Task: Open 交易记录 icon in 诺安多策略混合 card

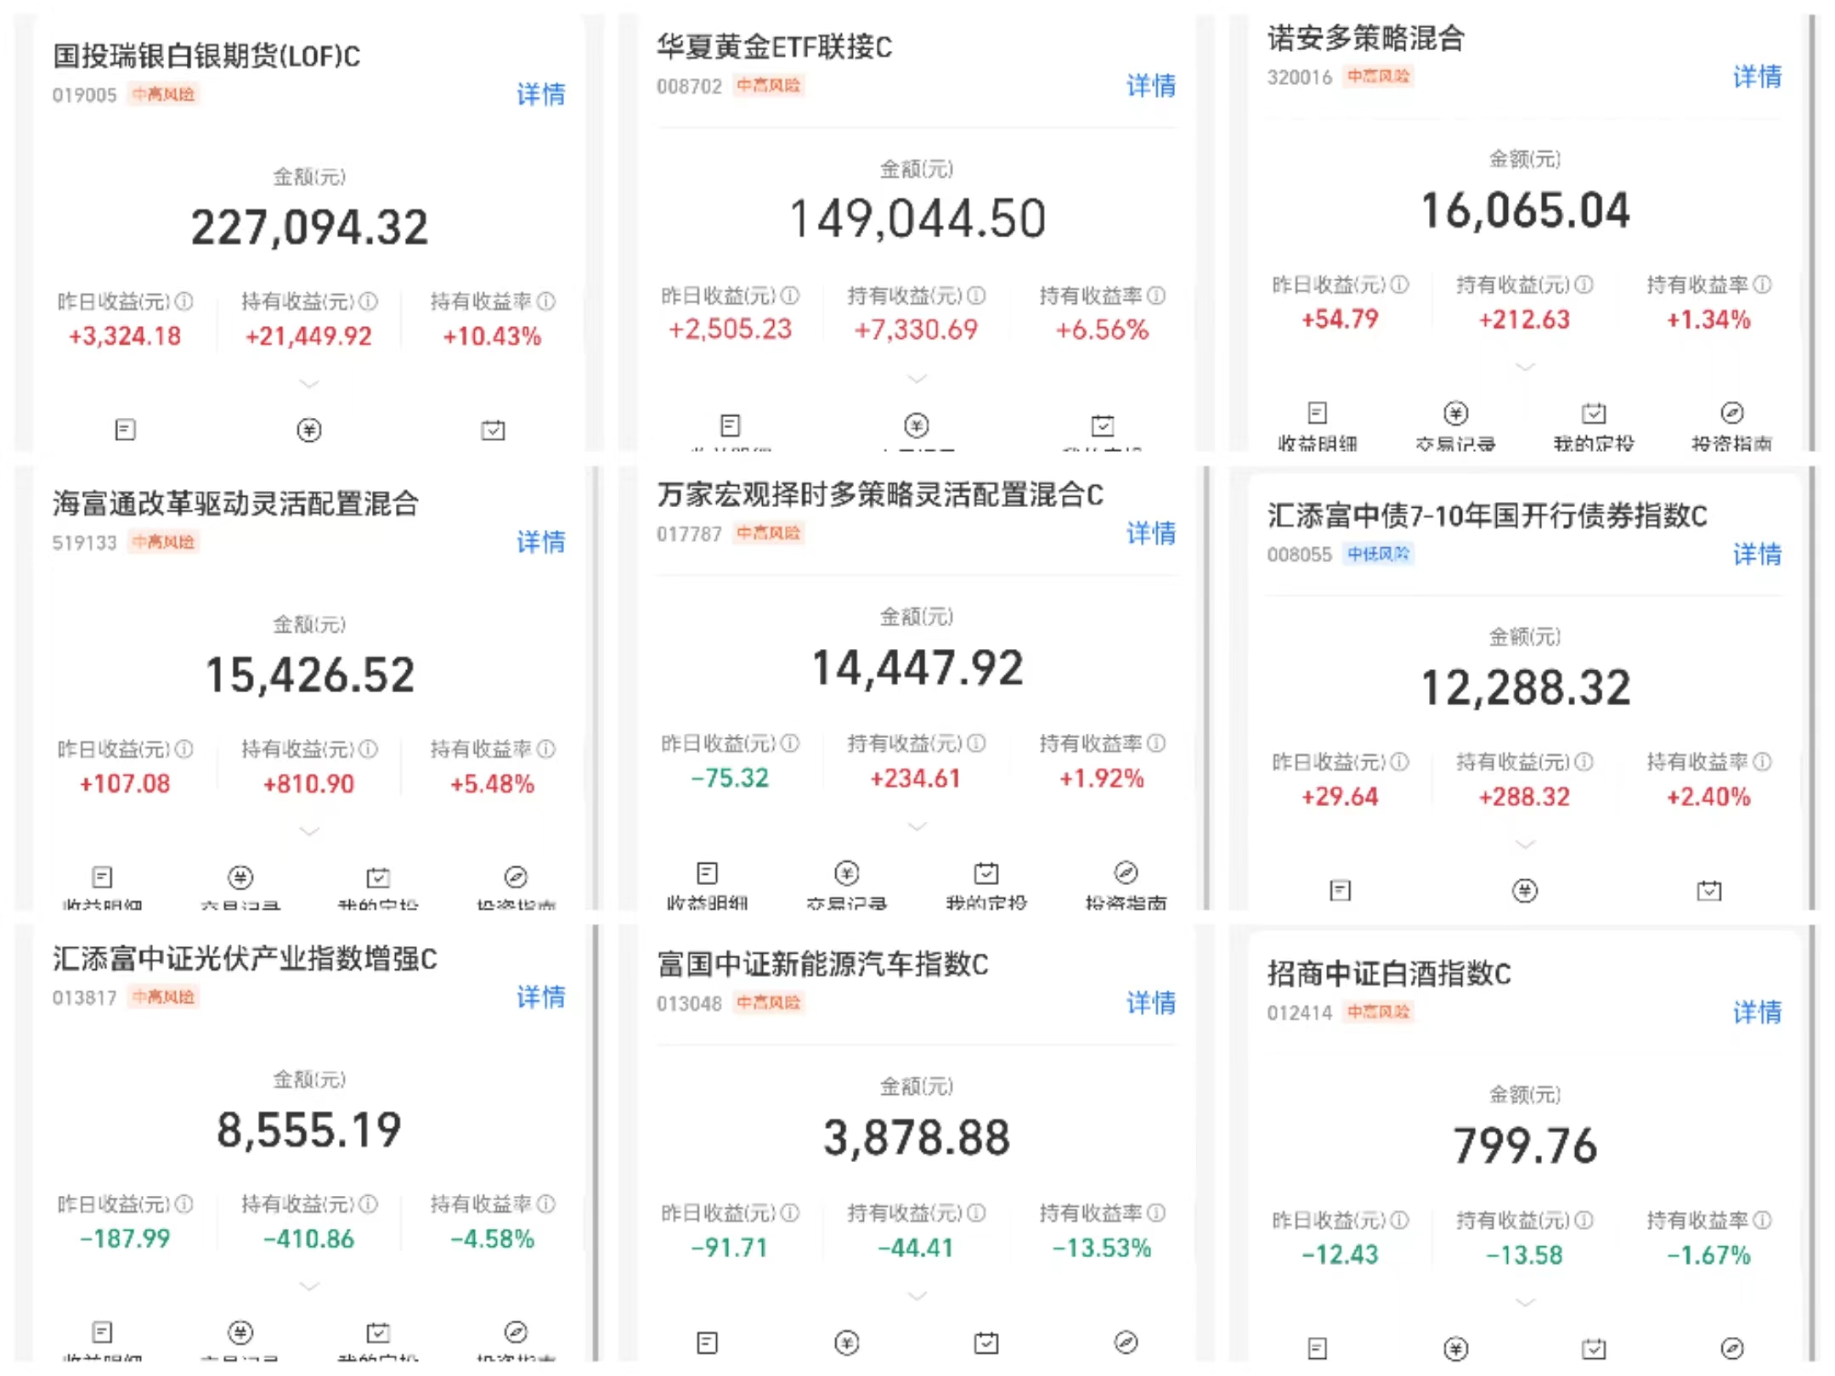Action: point(1455,413)
